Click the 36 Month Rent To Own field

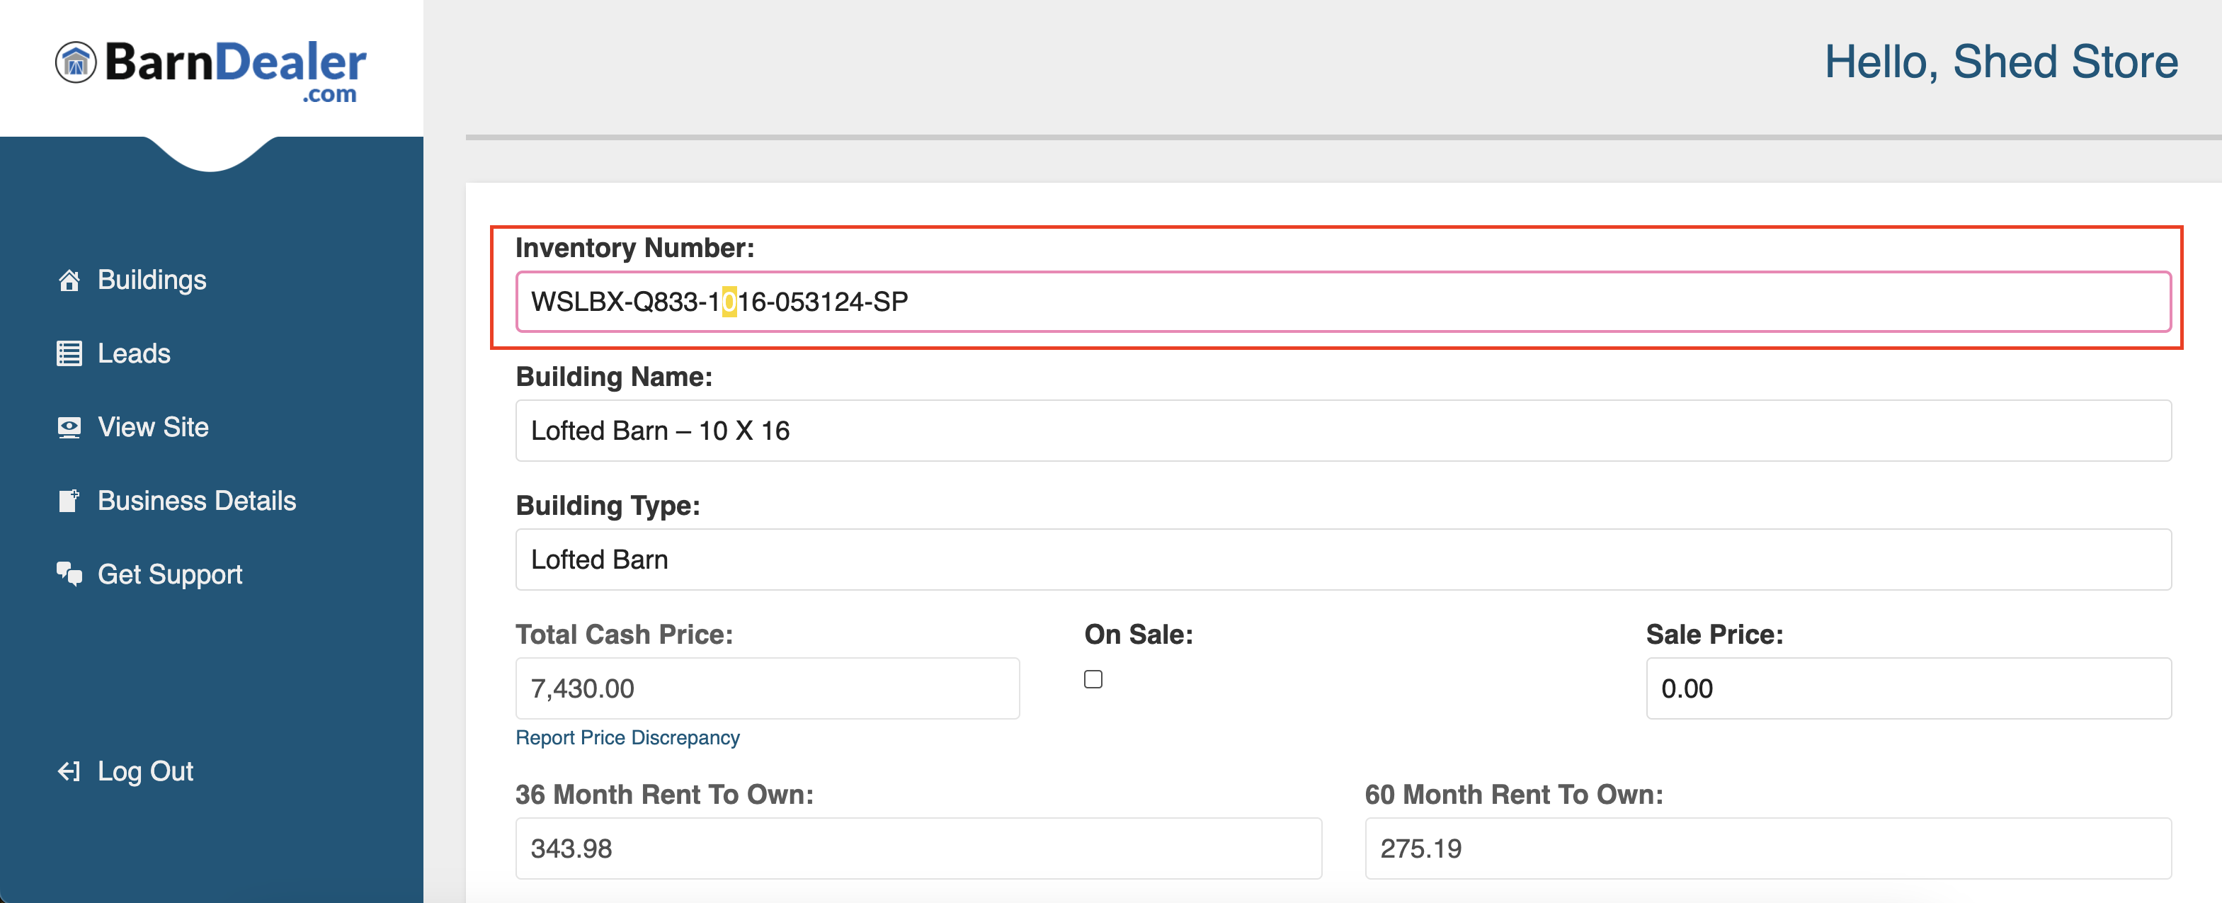click(918, 848)
